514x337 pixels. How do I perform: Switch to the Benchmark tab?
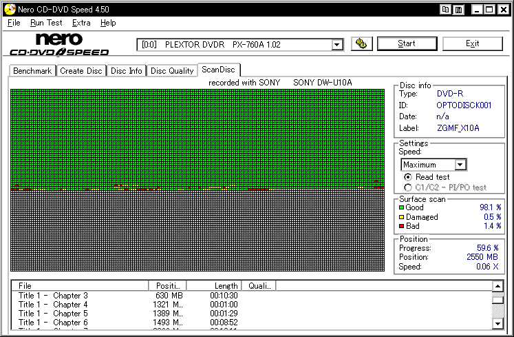[x=32, y=71]
